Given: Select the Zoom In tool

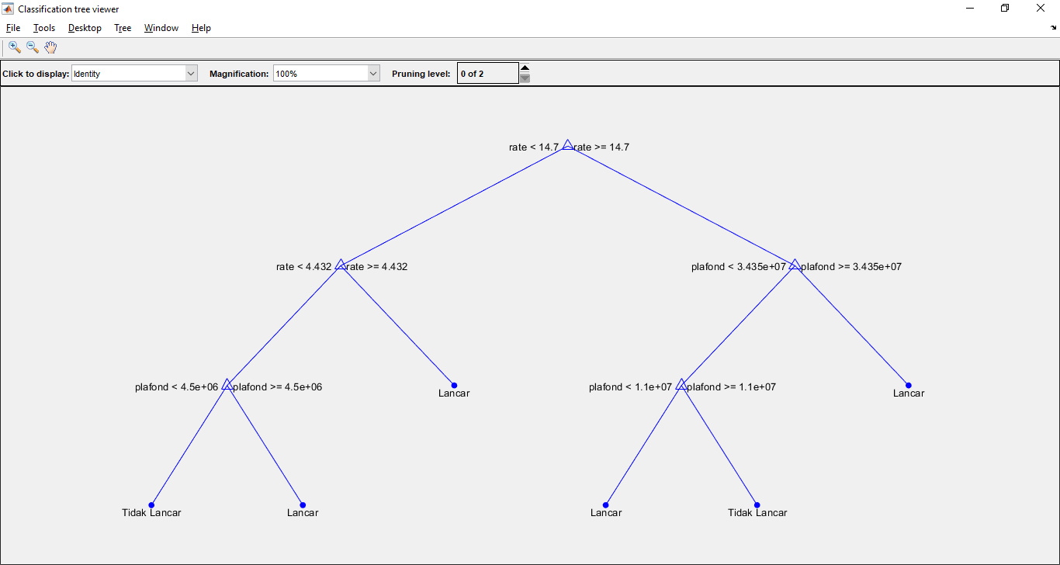Looking at the screenshot, I should click(14, 47).
